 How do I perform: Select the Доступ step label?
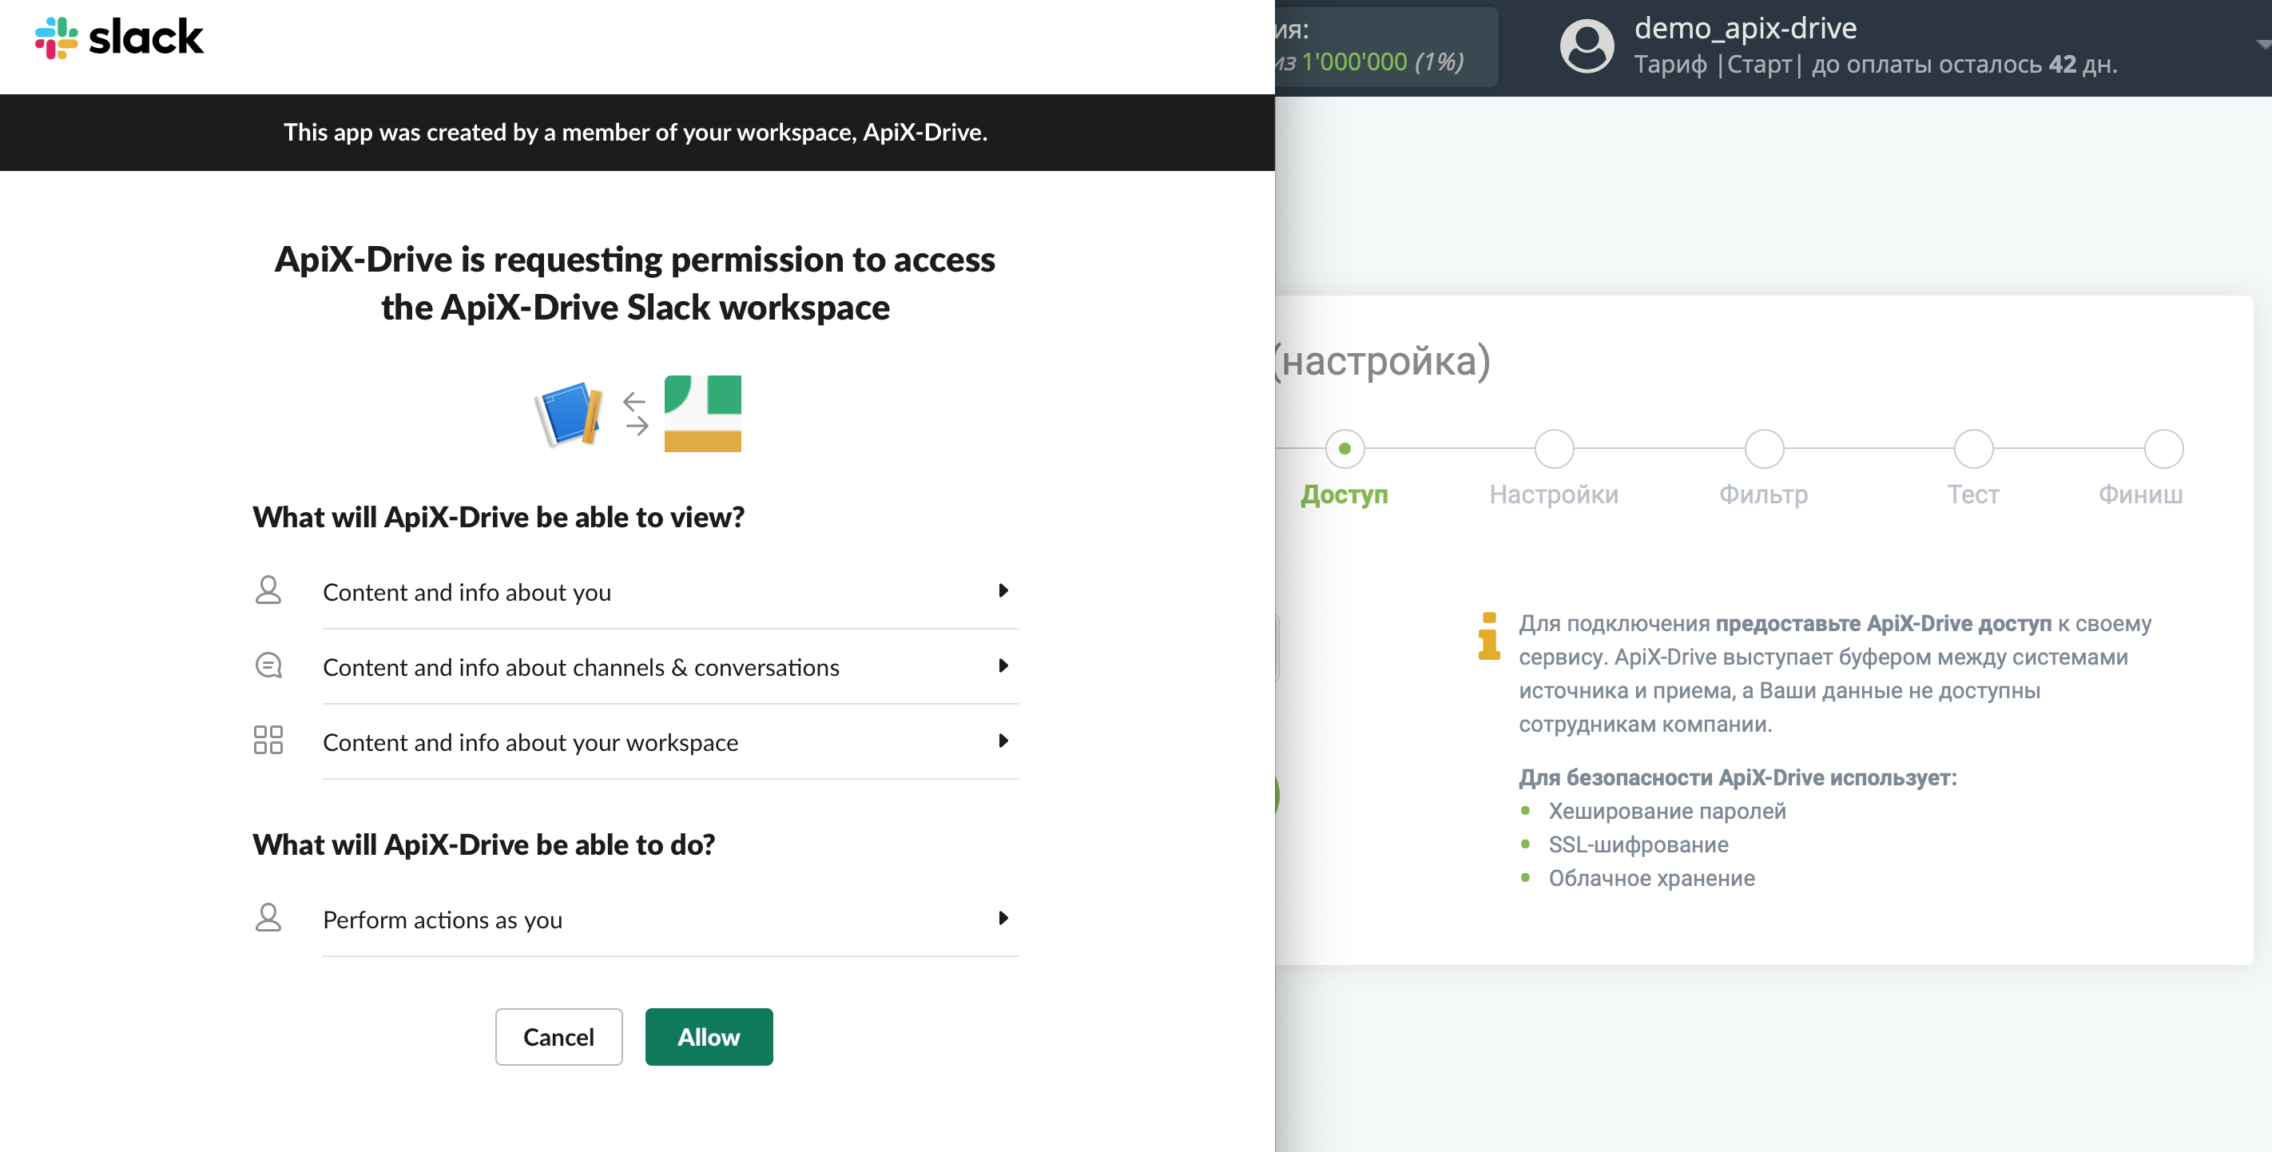tap(1345, 494)
